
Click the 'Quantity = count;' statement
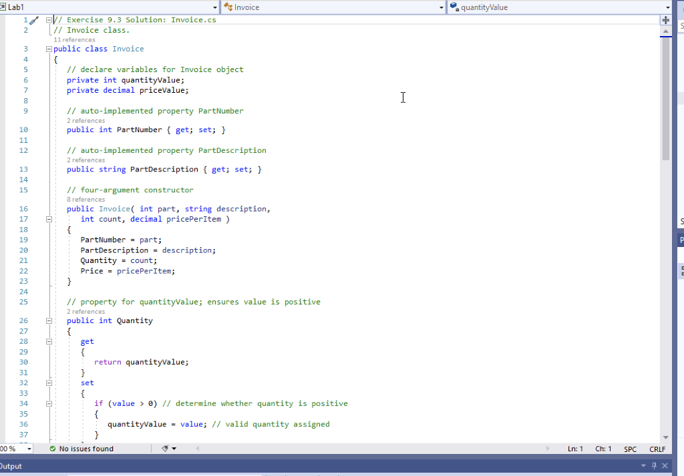[119, 260]
